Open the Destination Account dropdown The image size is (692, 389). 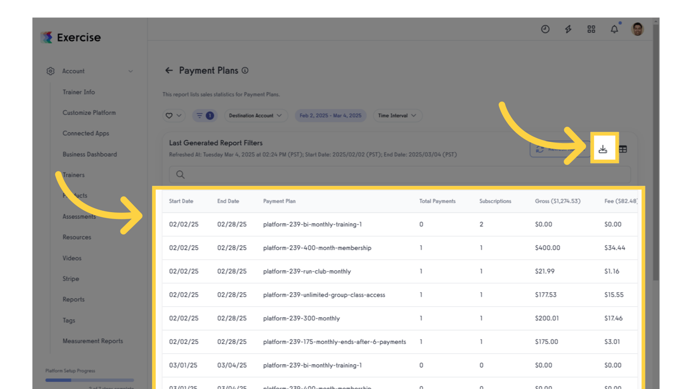point(256,115)
